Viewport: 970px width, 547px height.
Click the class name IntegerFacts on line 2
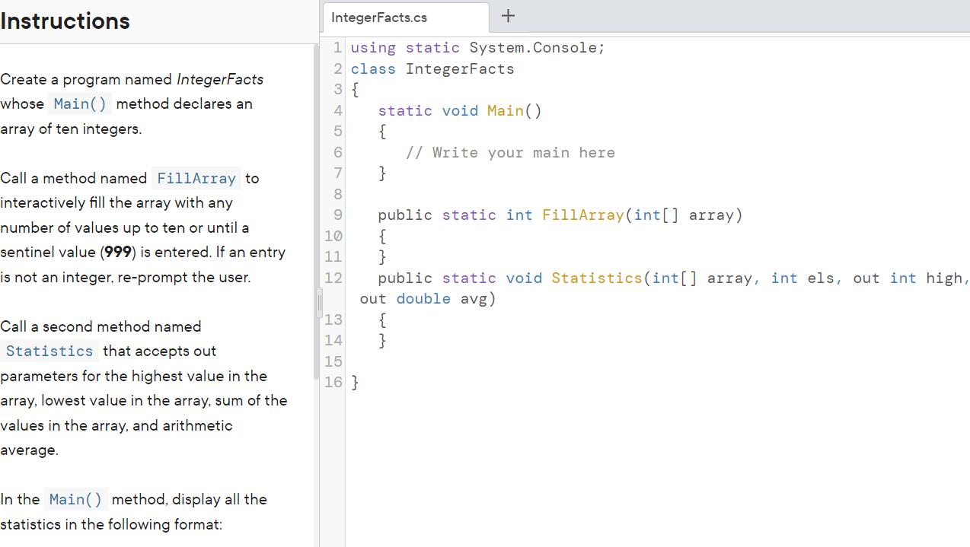460,68
